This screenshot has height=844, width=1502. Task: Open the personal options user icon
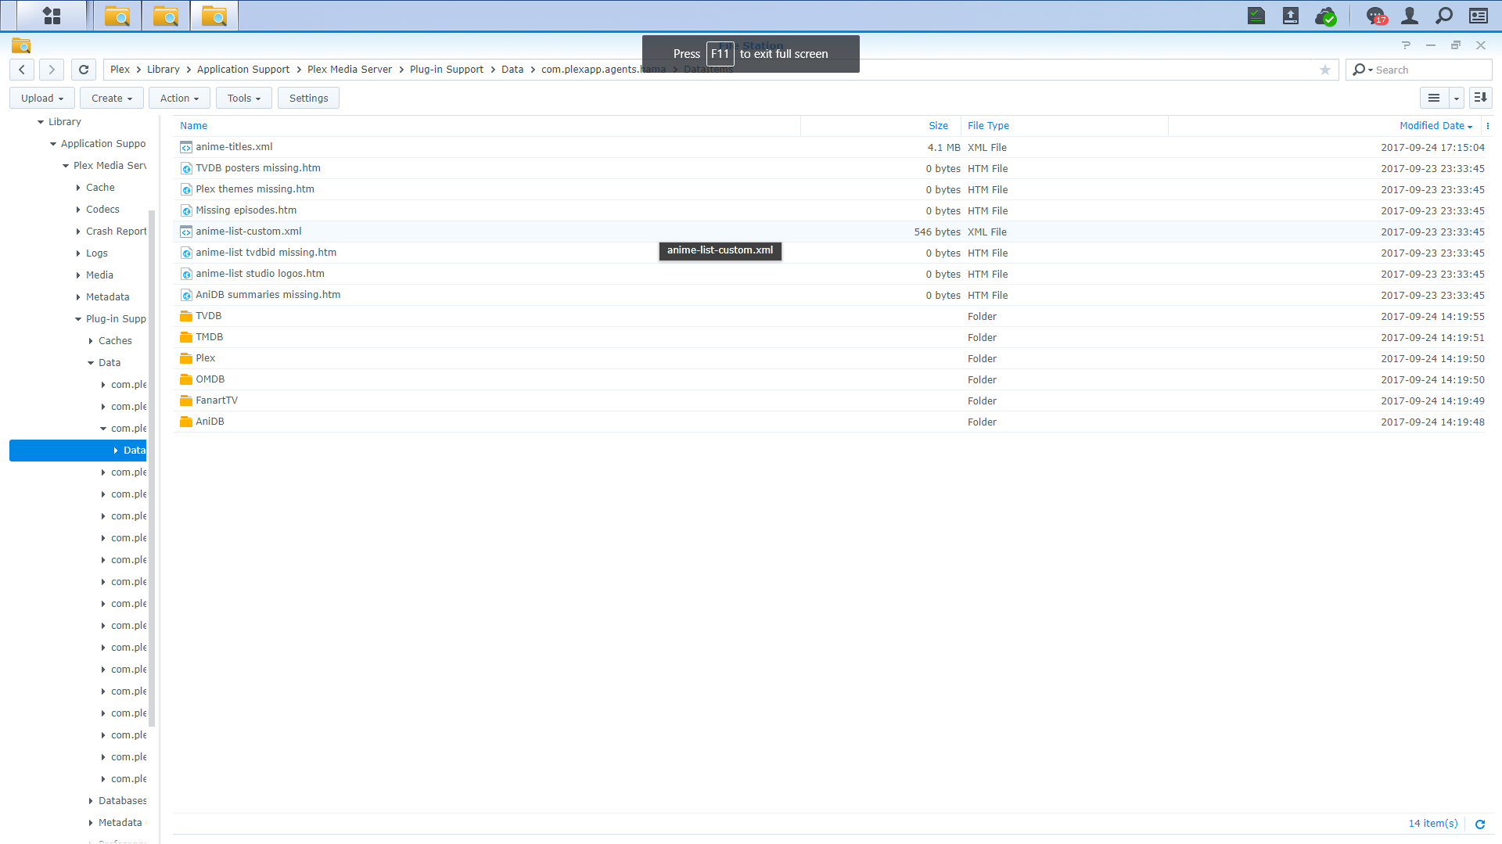tap(1410, 15)
